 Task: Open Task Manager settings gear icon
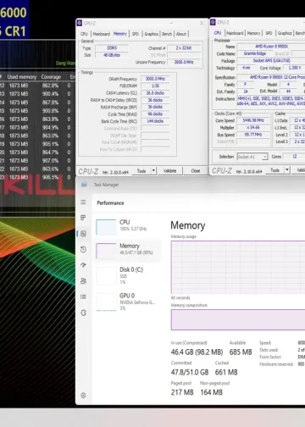(83, 396)
